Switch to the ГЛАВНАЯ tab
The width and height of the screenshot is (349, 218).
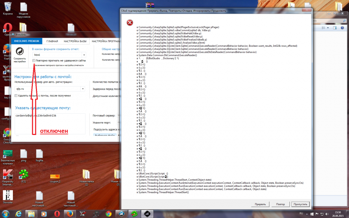coord(52,41)
